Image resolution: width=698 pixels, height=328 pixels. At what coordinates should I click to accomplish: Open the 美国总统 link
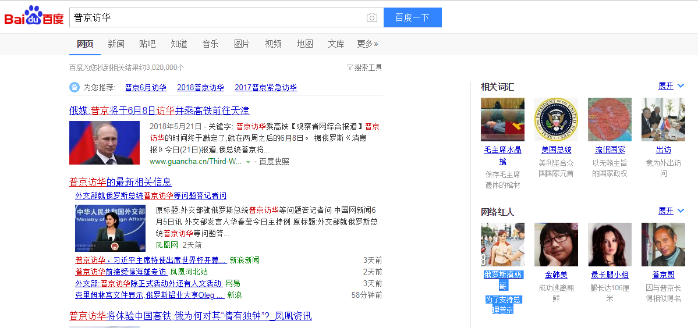[x=557, y=150]
